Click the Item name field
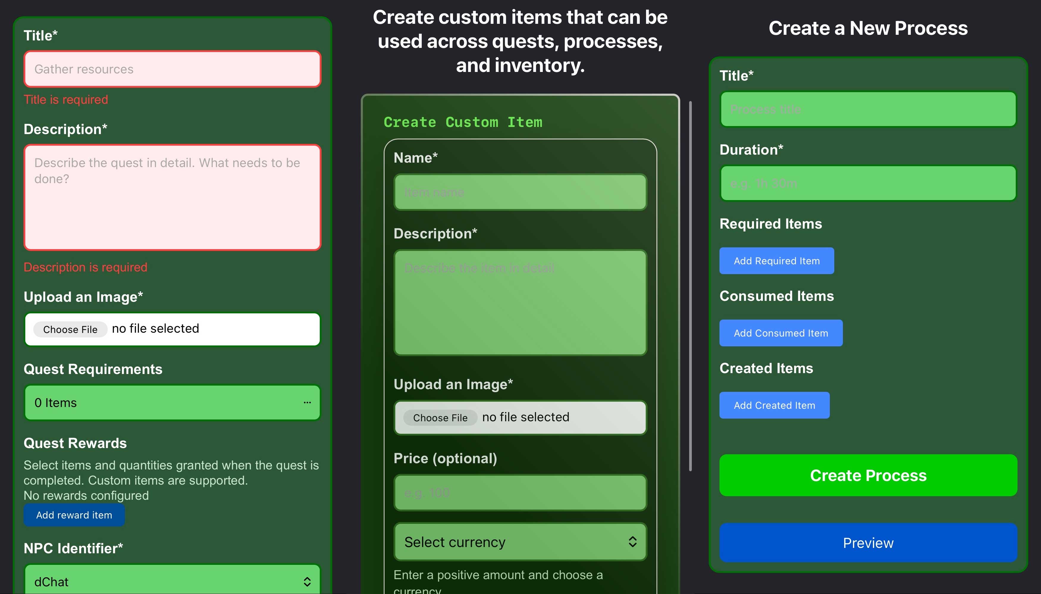1041x594 pixels. click(520, 192)
